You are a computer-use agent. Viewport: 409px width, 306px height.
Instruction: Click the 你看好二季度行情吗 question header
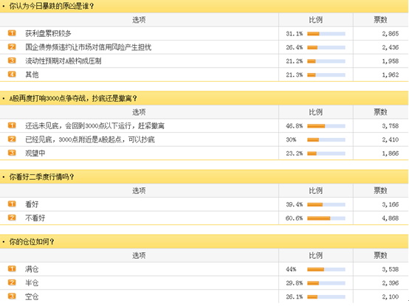[42, 177]
